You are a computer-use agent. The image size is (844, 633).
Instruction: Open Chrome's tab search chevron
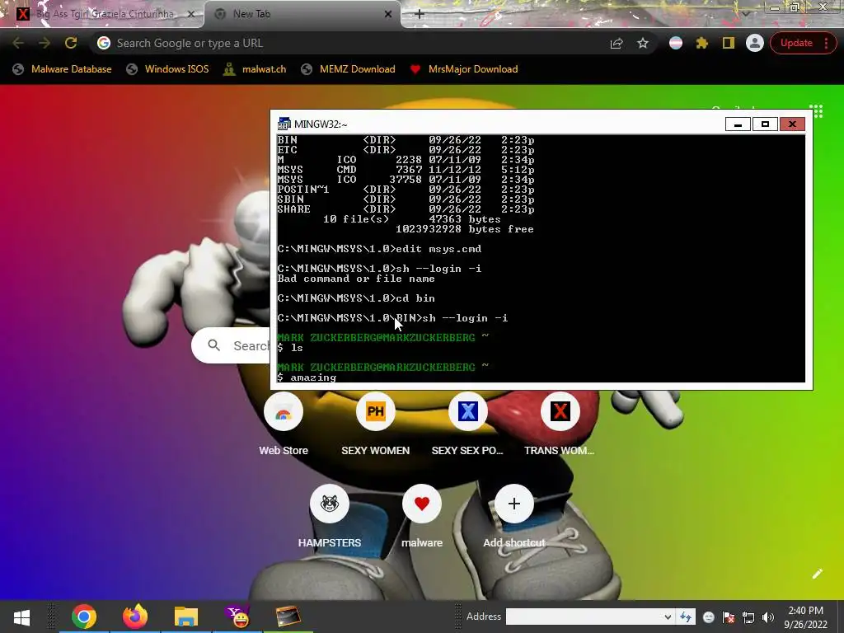745,13
